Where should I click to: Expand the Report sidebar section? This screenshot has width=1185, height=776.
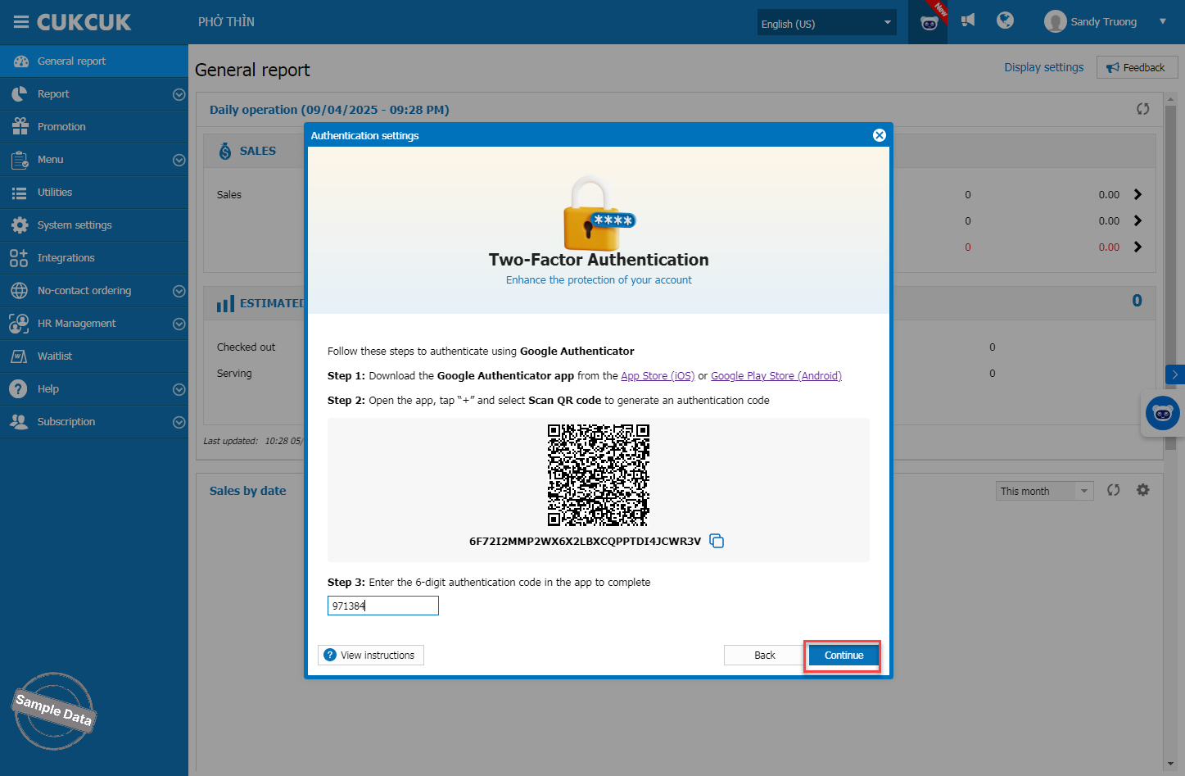point(179,94)
